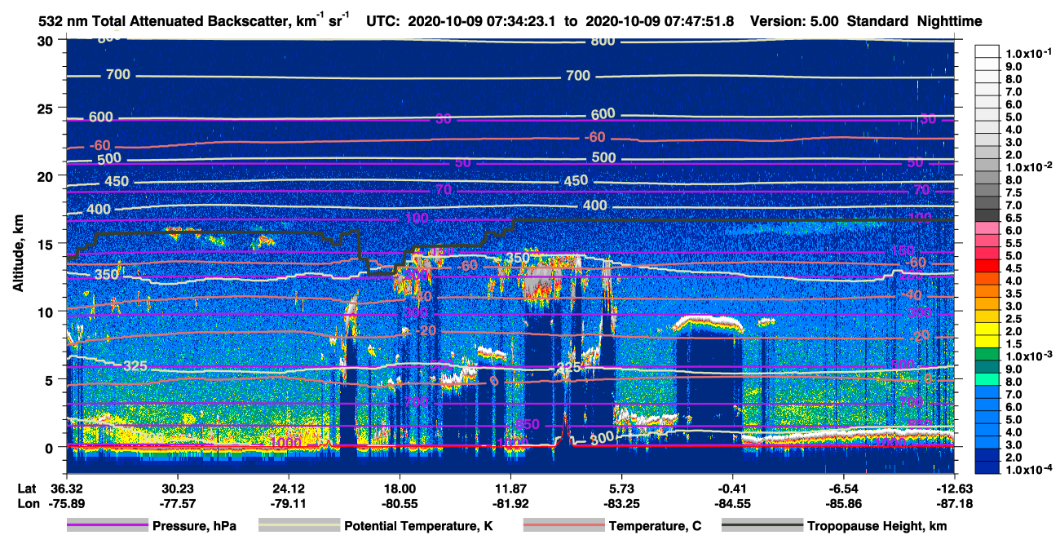The image size is (1060, 544).
Task: Click the salmon Temperature legend line sample
Action: pos(563,526)
